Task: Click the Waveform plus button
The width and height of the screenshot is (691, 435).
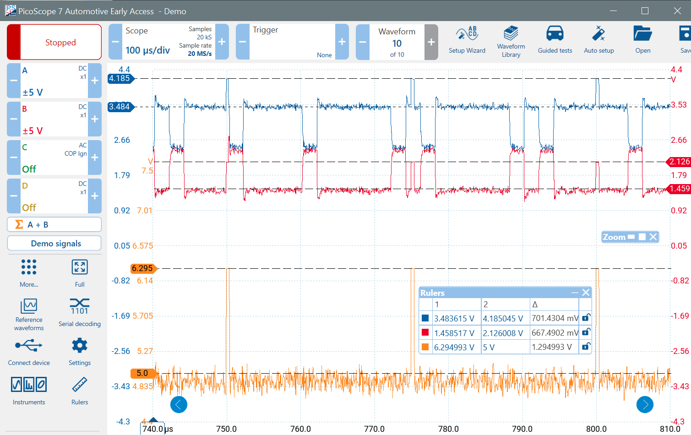Action: [431, 42]
